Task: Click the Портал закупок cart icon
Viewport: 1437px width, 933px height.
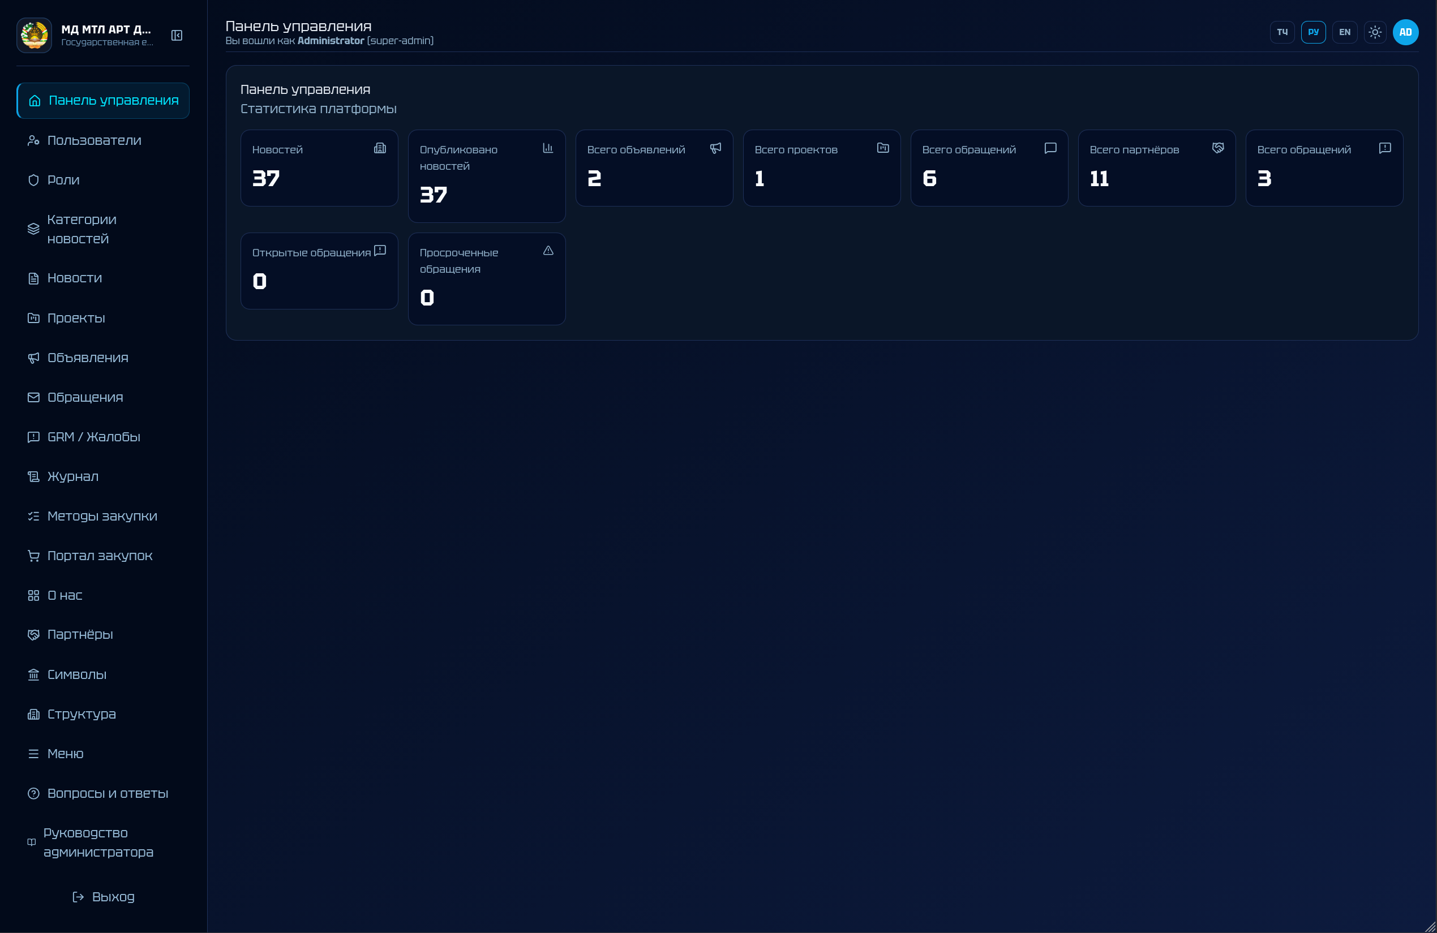Action: click(34, 556)
